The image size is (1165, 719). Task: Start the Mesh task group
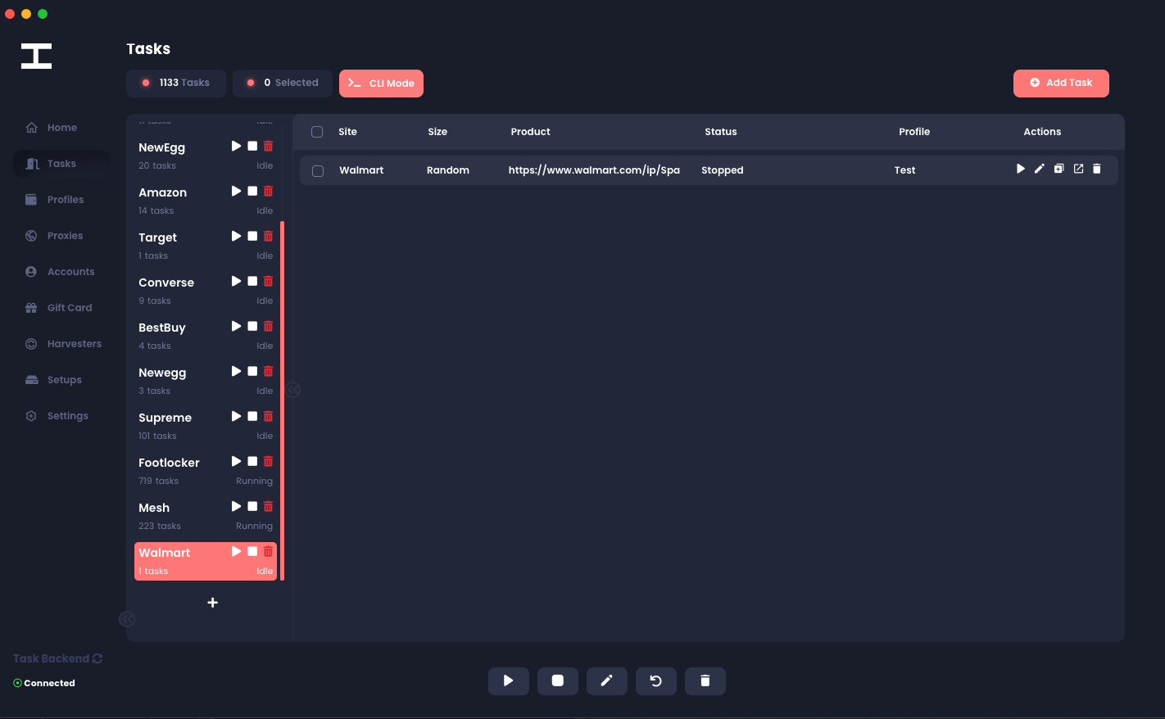pyautogui.click(x=236, y=506)
